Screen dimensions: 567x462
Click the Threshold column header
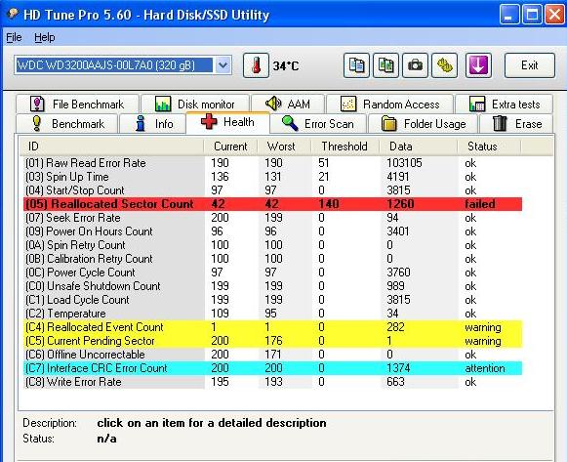(344, 147)
